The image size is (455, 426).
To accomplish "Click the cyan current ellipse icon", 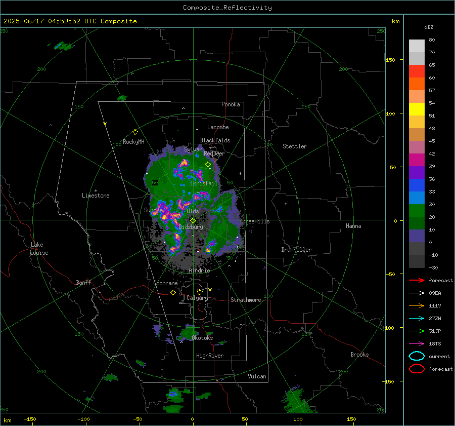I will pyautogui.click(x=417, y=356).
